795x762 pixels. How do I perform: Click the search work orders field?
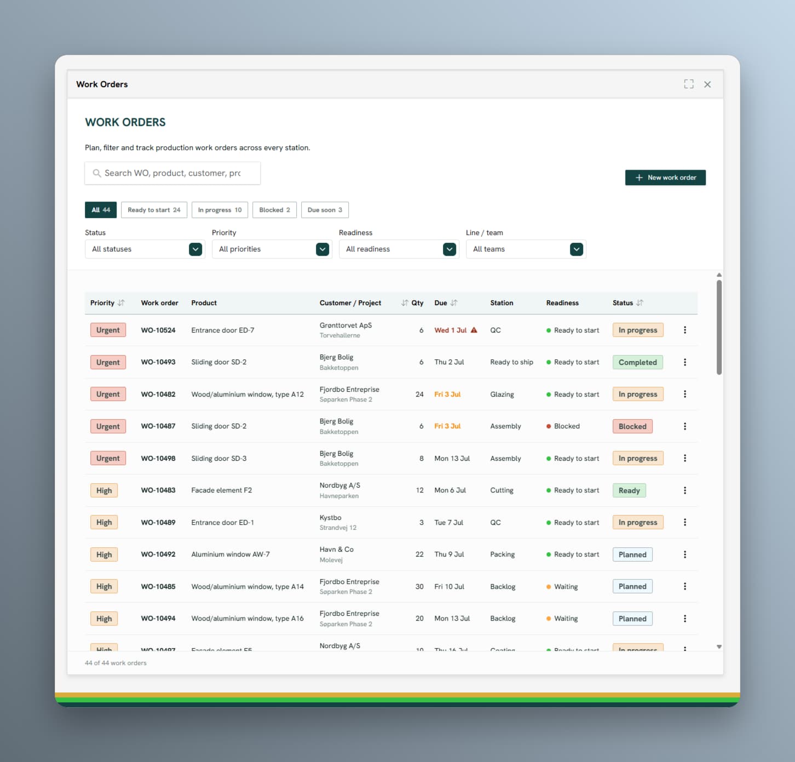[172, 173]
